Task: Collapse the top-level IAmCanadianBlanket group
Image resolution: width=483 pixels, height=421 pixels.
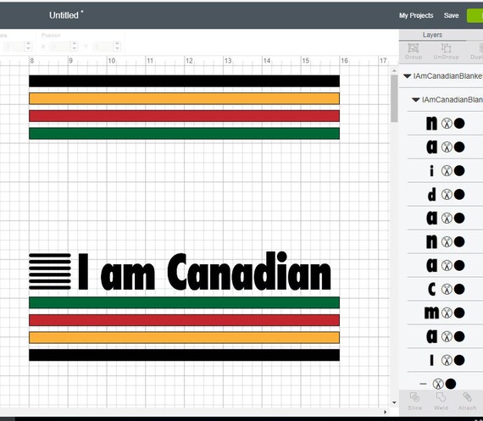Action: [x=408, y=76]
